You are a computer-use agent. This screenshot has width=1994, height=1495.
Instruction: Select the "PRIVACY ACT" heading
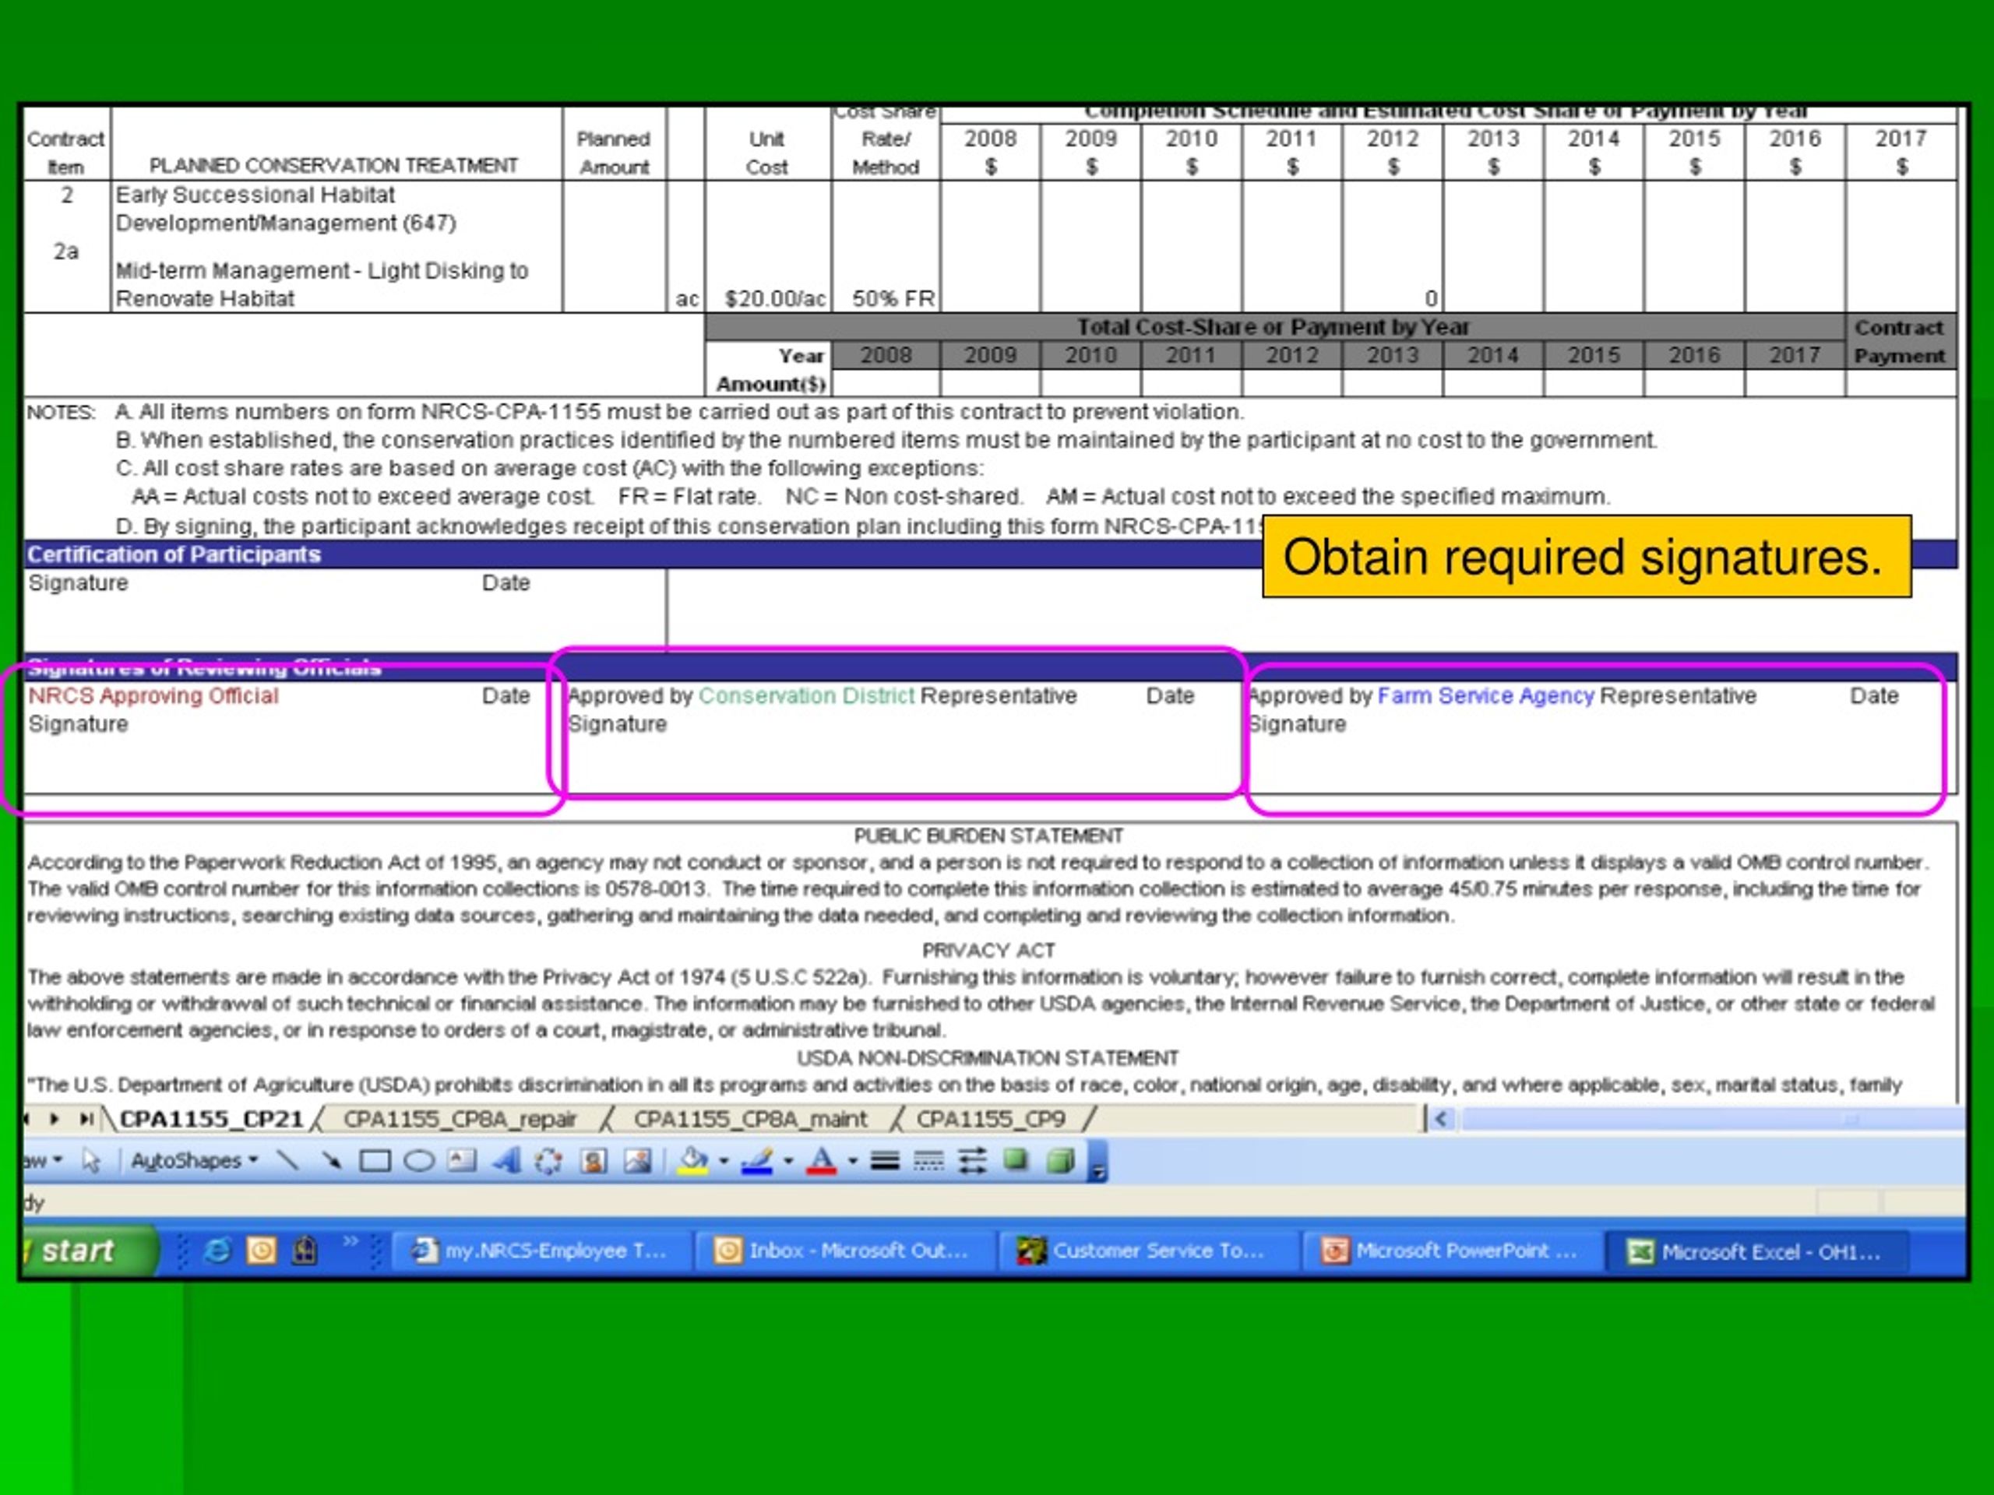pos(988,950)
